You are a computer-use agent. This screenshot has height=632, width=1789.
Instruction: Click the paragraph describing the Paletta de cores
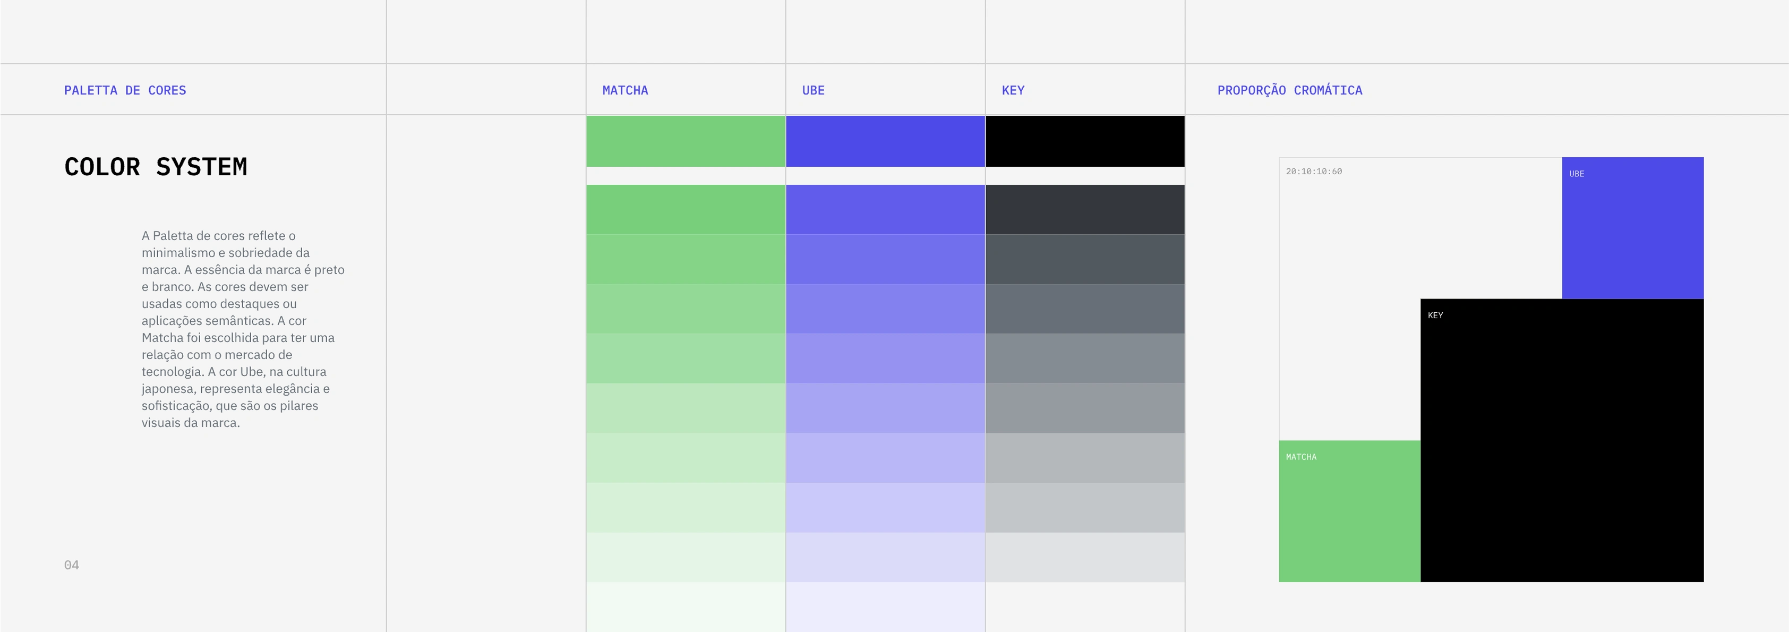(243, 329)
